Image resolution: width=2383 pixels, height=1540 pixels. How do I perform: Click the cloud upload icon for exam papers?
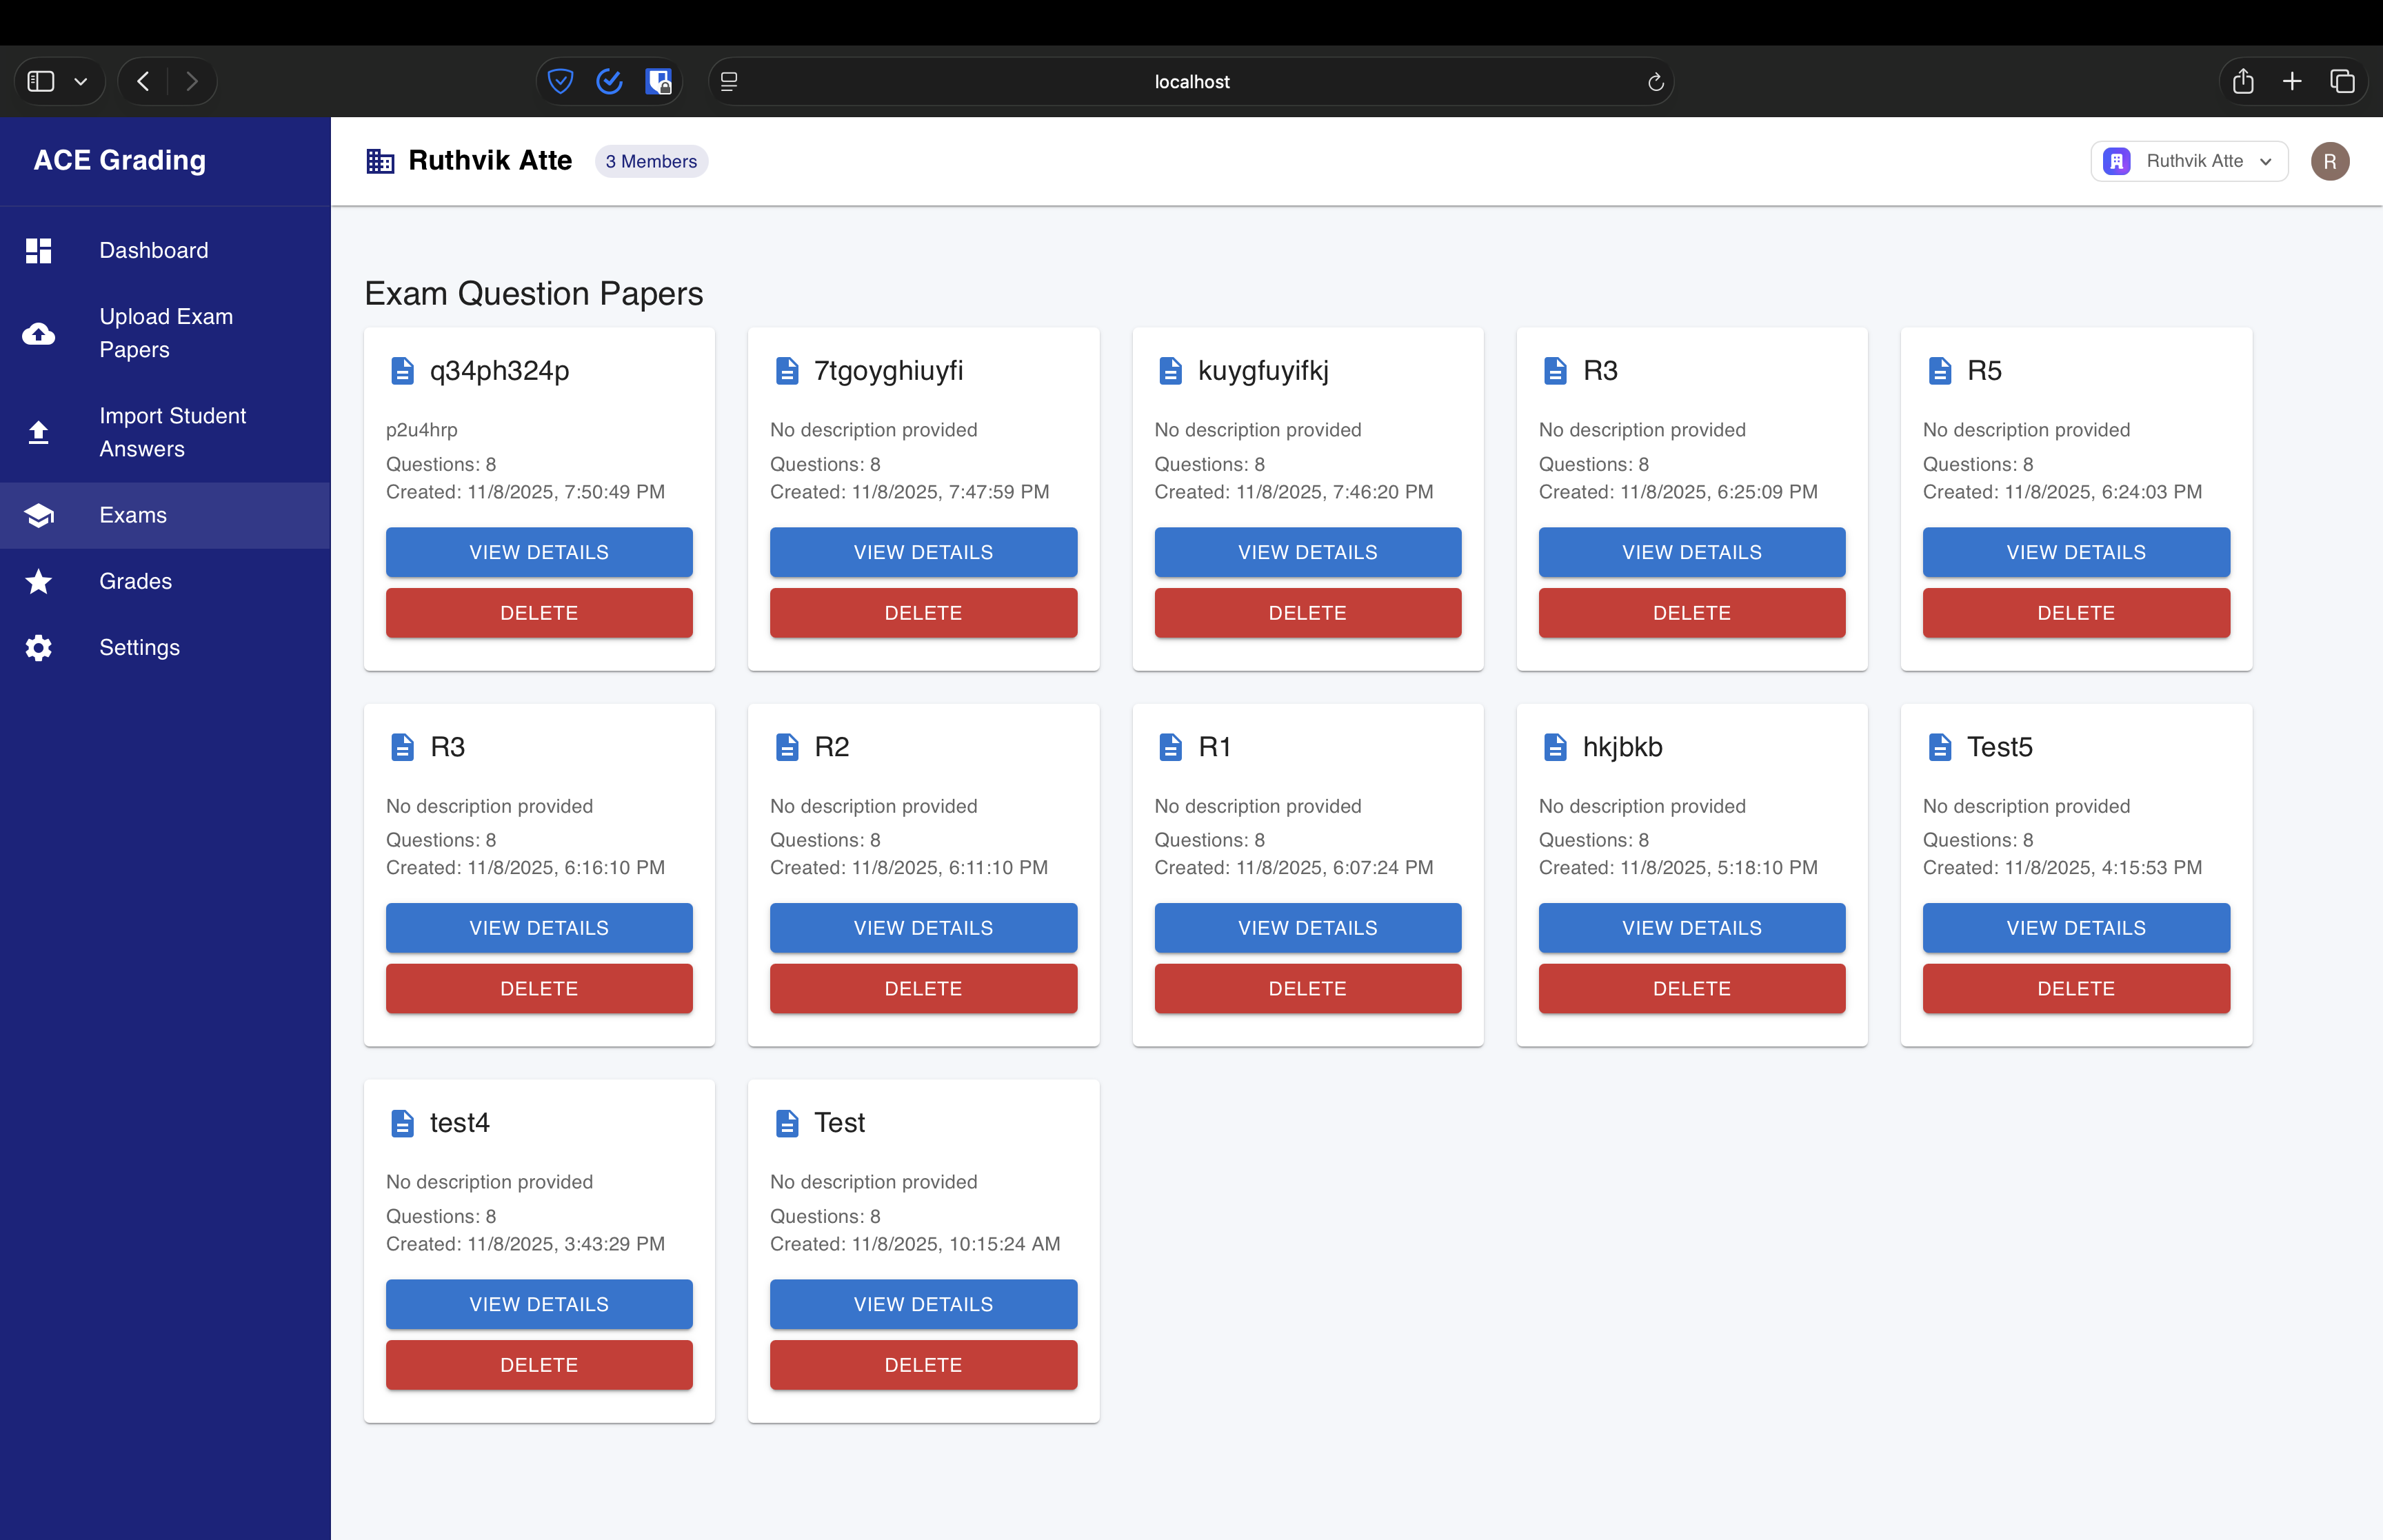click(38, 333)
